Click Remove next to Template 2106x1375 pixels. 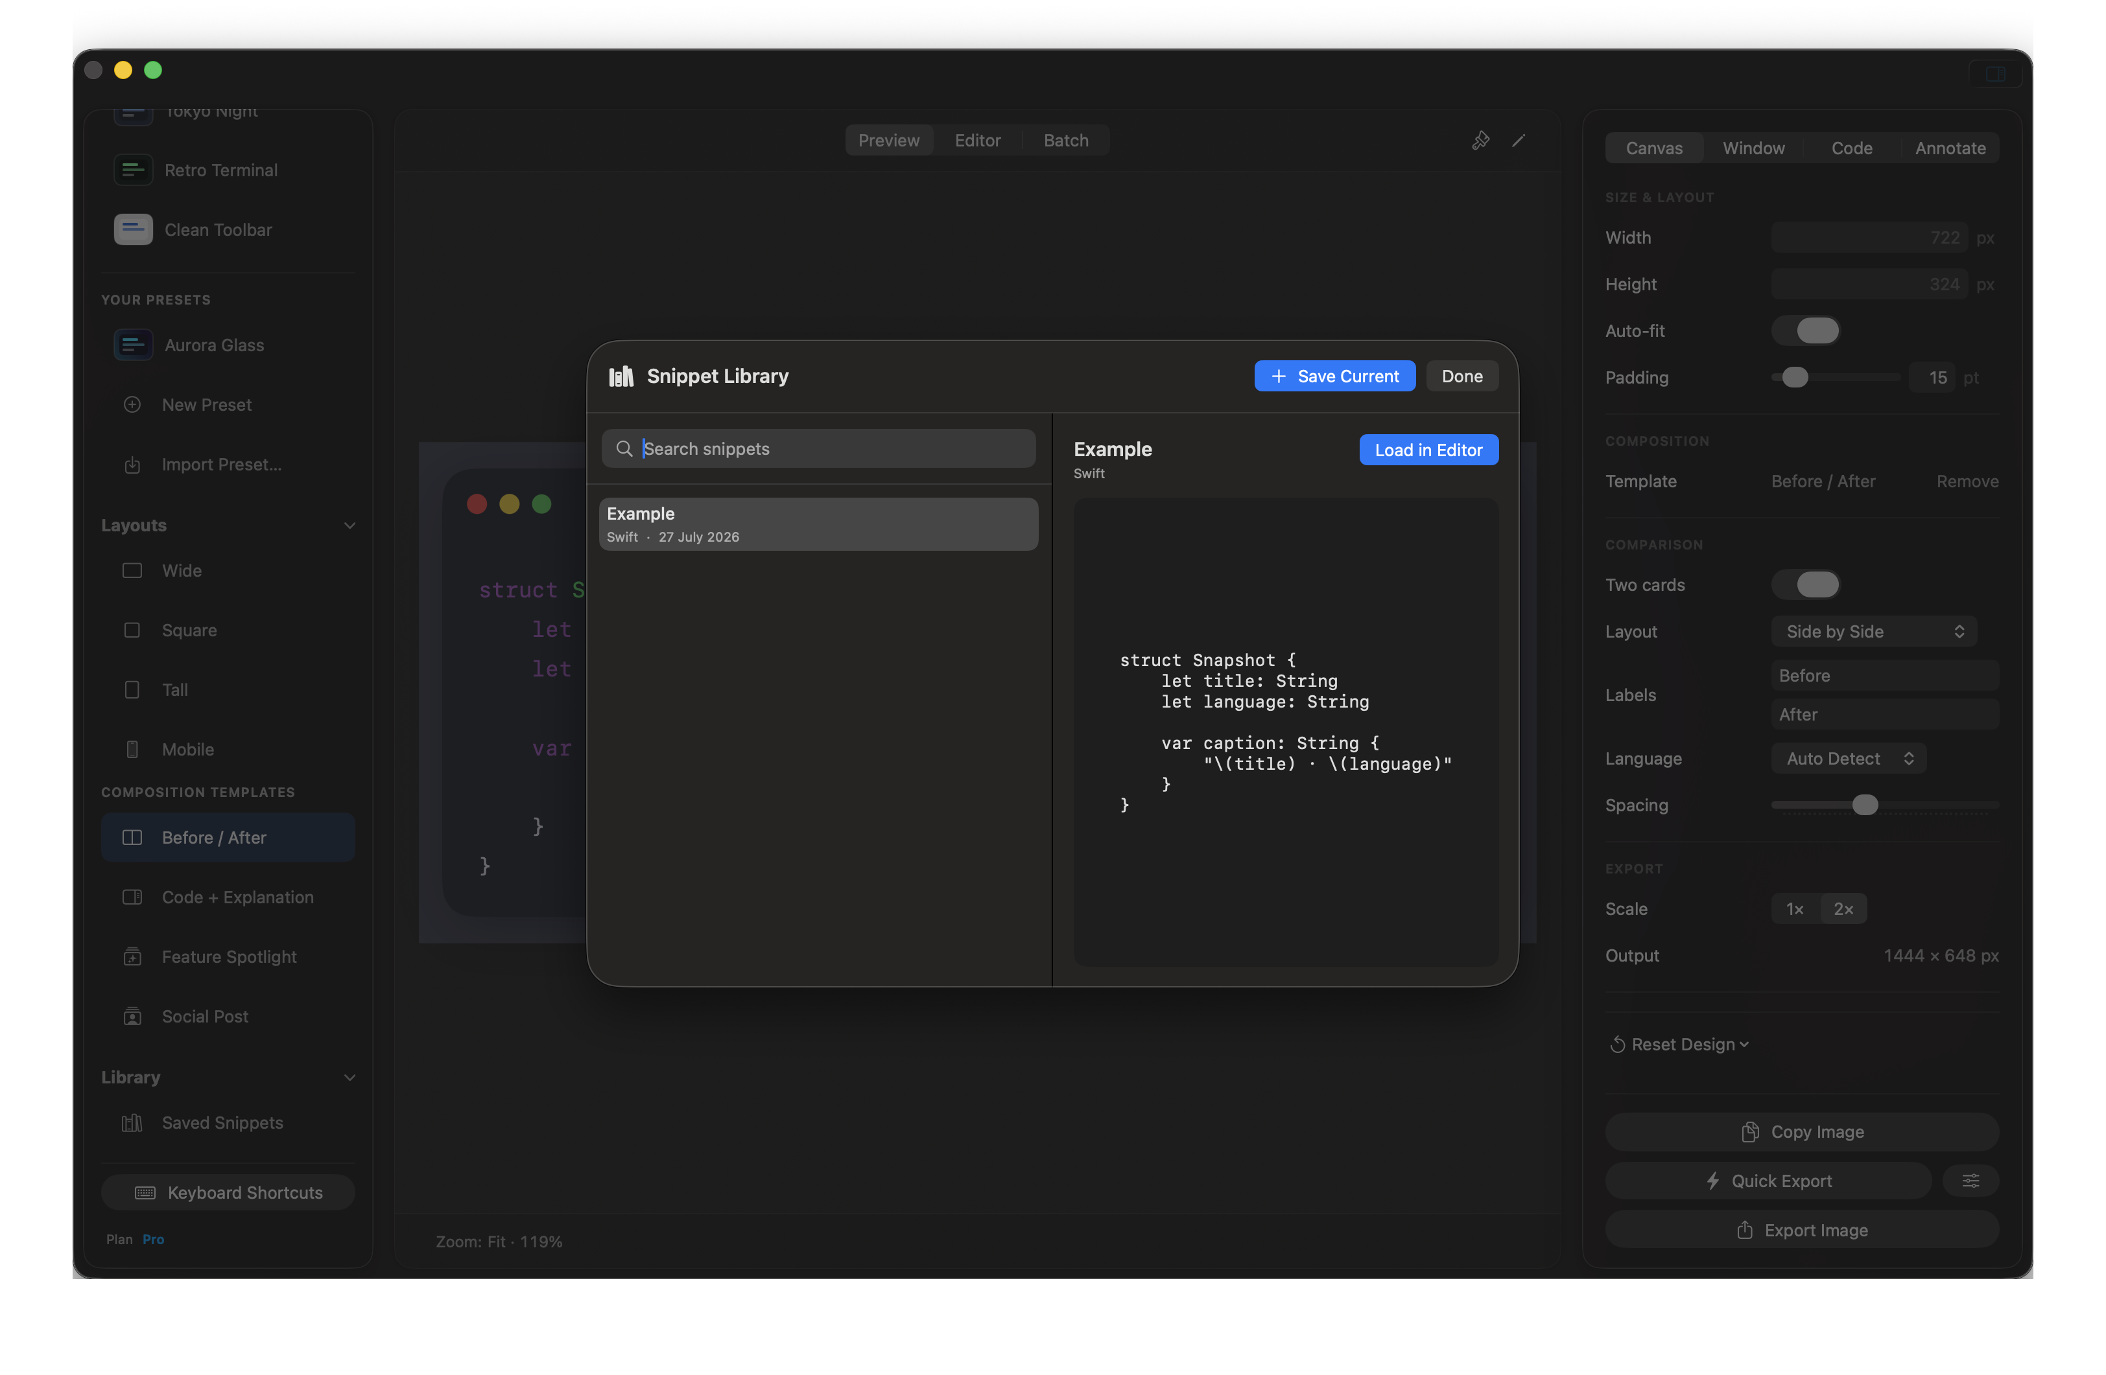click(1967, 482)
